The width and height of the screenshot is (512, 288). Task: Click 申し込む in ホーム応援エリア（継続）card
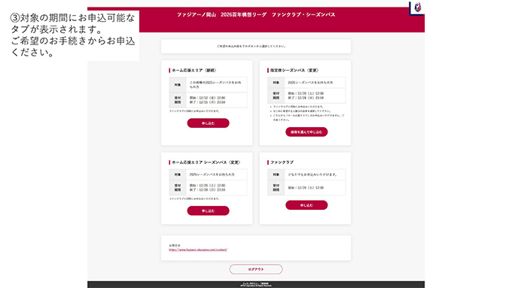[x=208, y=123]
